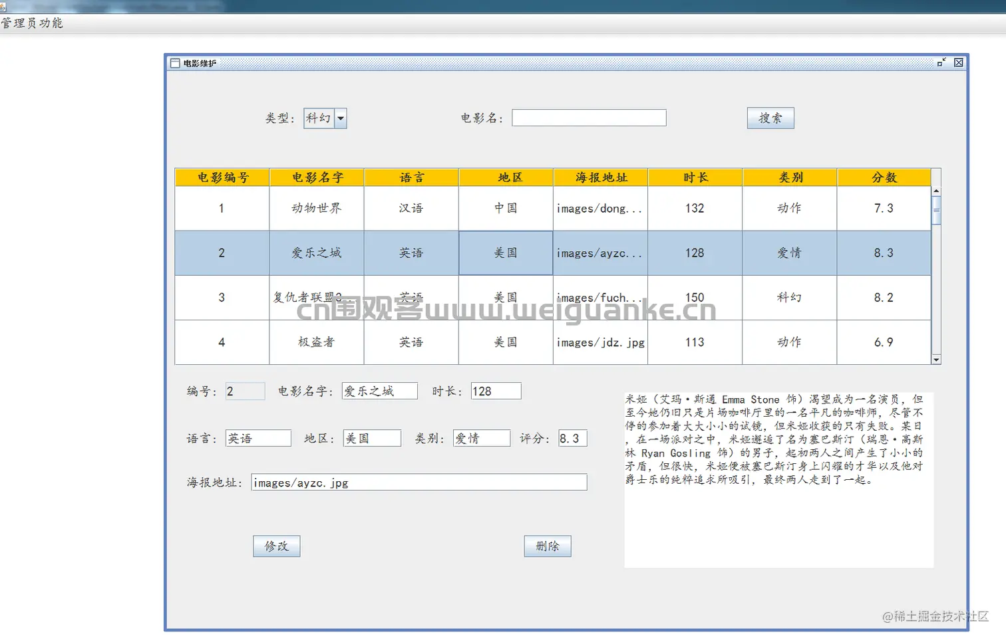Open the 管理员功能 menu
This screenshot has height=640, width=1006.
click(32, 23)
